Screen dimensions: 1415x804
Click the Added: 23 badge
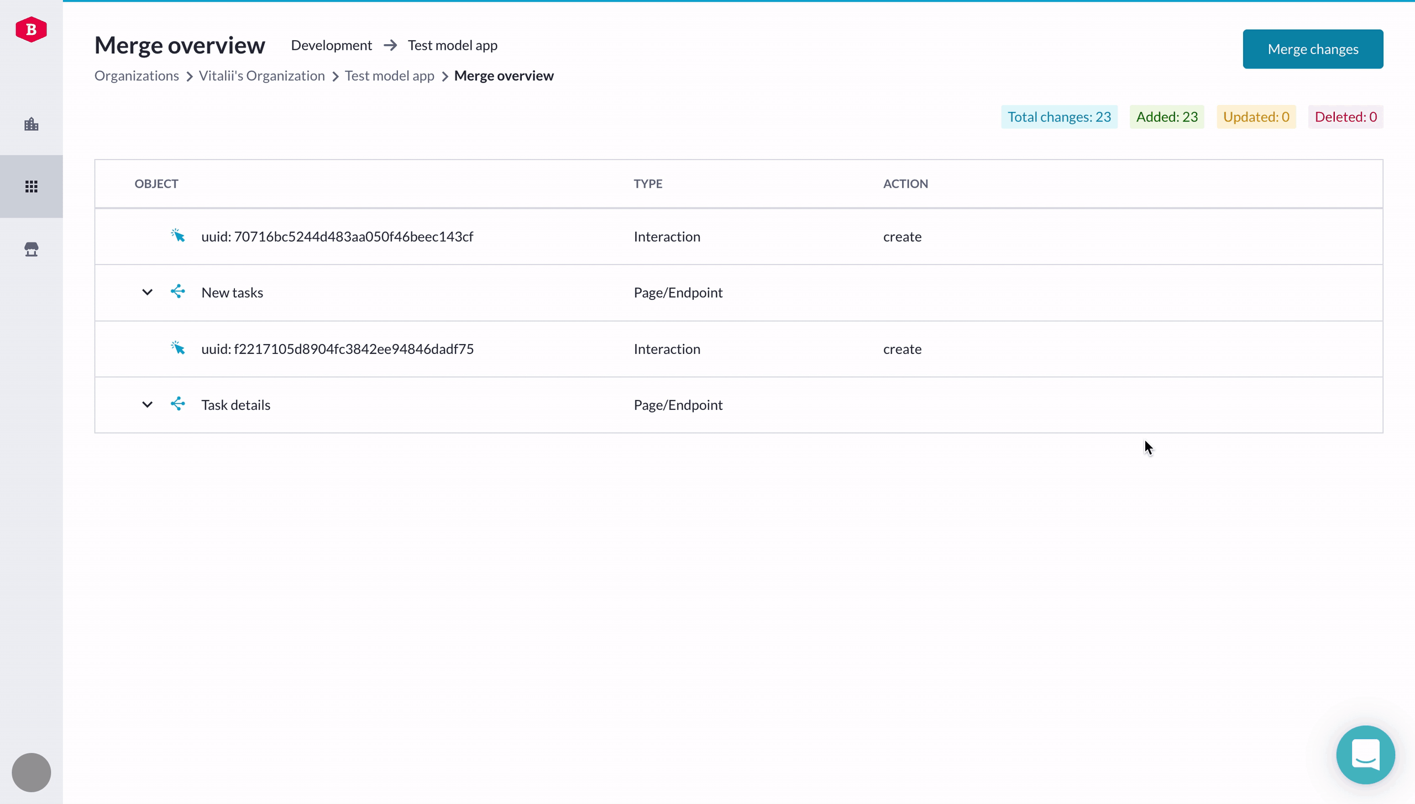pyautogui.click(x=1167, y=117)
